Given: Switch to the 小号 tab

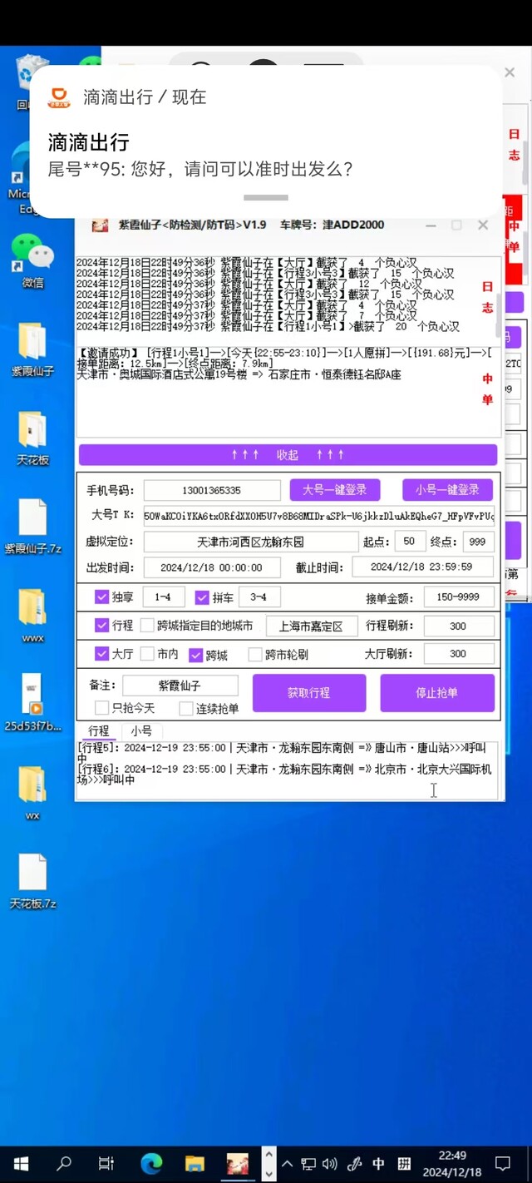Looking at the screenshot, I should tap(141, 731).
